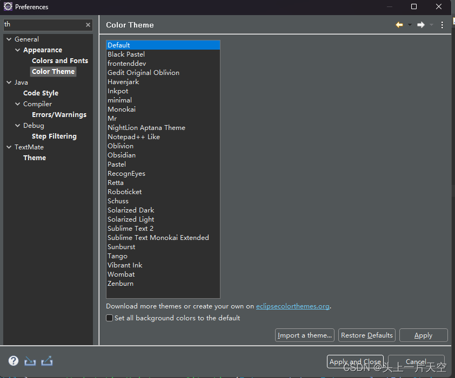This screenshot has width=455, height=378.
Task: Select Sublime Text Monokai Extended theme
Action: 163,238
